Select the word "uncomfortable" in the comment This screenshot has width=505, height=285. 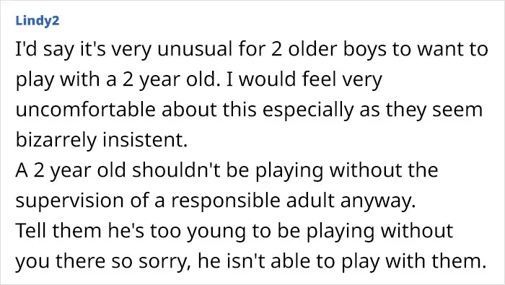pos(86,110)
